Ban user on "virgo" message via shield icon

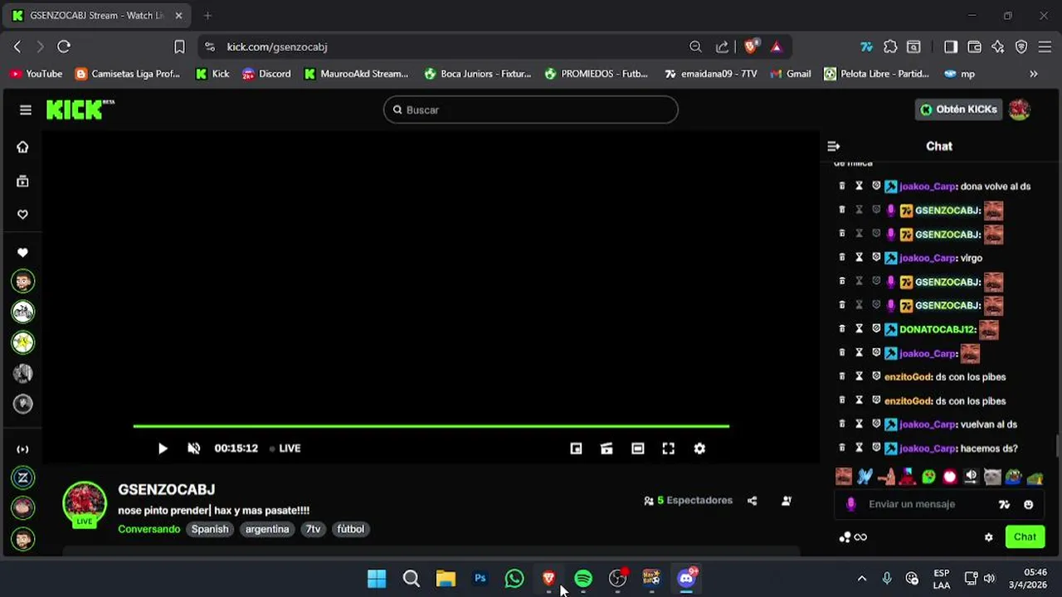[x=876, y=258]
